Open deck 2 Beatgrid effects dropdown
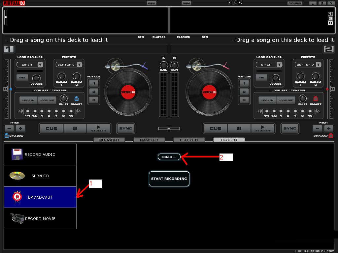This screenshot has height=253, width=338. click(319, 65)
